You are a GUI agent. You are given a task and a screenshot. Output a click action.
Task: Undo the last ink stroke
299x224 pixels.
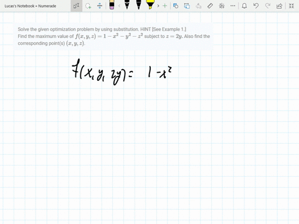pyautogui.click(x=256, y=6)
